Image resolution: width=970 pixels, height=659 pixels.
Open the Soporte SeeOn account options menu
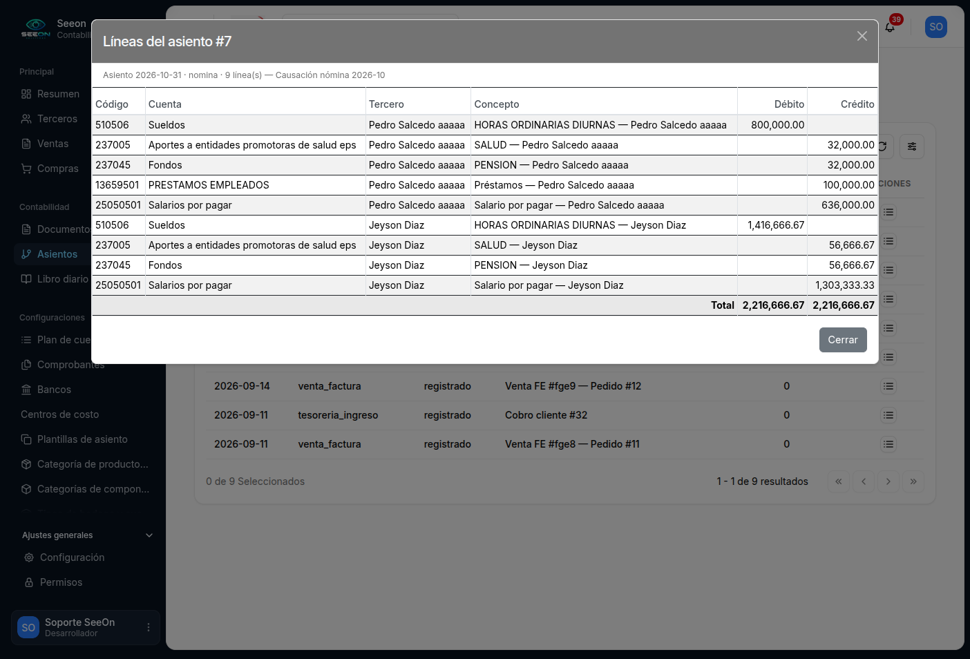pos(149,627)
